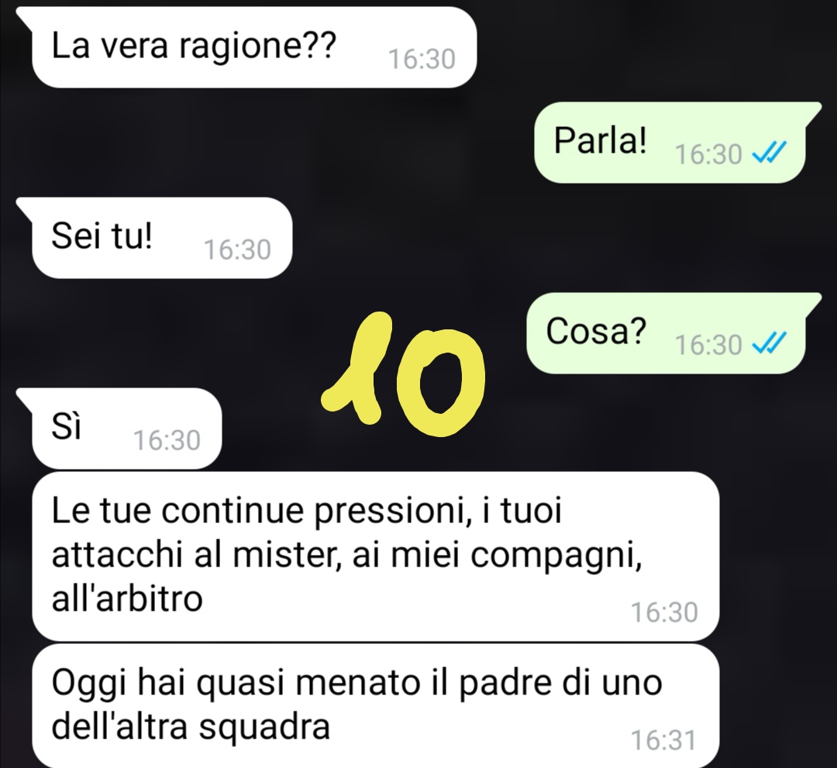Click the timestamp next to 'Sì'
837x768 pixels.
pyautogui.click(x=167, y=440)
